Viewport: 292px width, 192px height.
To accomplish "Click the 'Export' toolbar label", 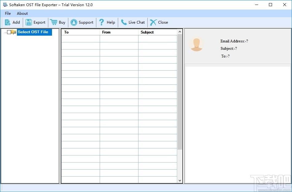I will tap(39, 22).
